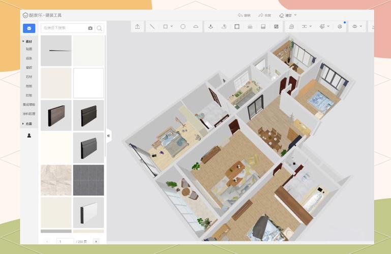Image resolution: width=391 pixels, height=254 pixels.
Task: Expand the alignment tool dropdown arrow
Action: click(x=311, y=26)
